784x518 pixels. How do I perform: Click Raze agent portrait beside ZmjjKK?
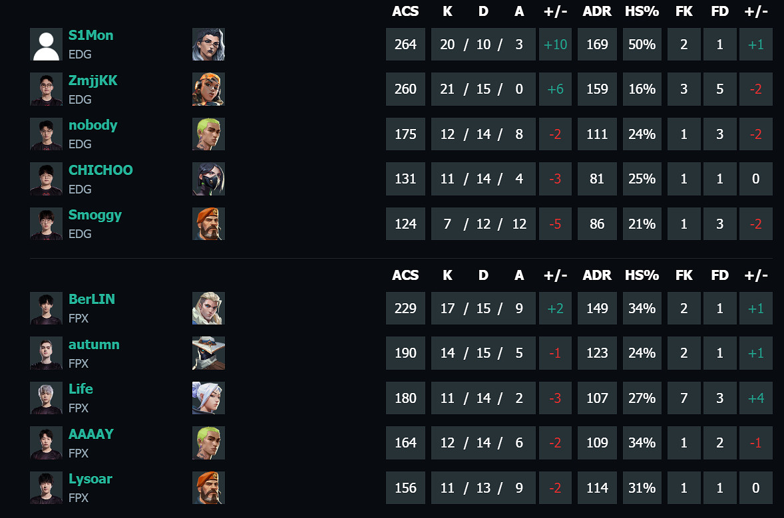(208, 88)
